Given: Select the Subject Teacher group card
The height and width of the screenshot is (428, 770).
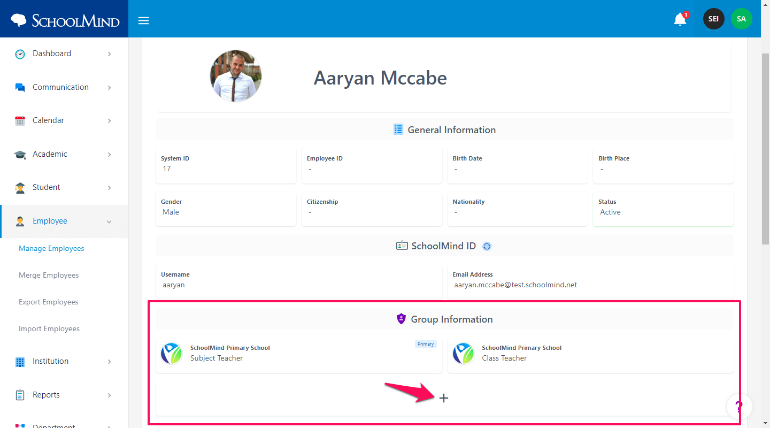Looking at the screenshot, I should (x=299, y=354).
